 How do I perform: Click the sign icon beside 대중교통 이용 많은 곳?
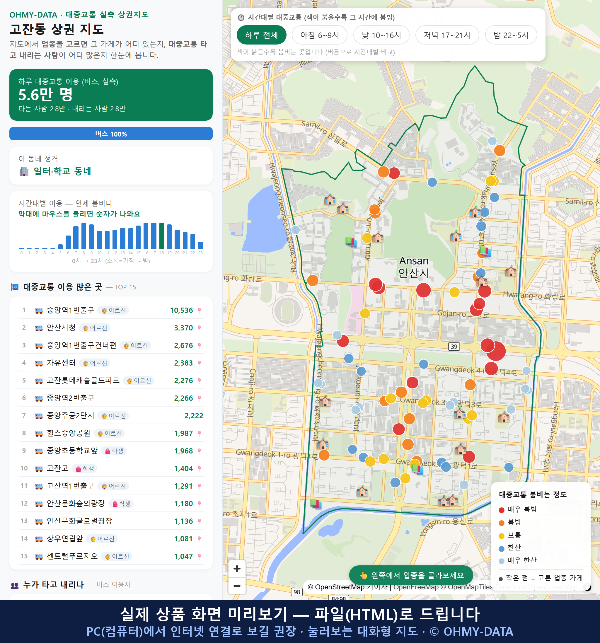tap(15, 287)
